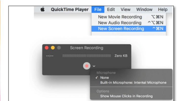Viewport: 177px width, 101px height.
Task: Open the Edit menu
Action: coord(111,10)
